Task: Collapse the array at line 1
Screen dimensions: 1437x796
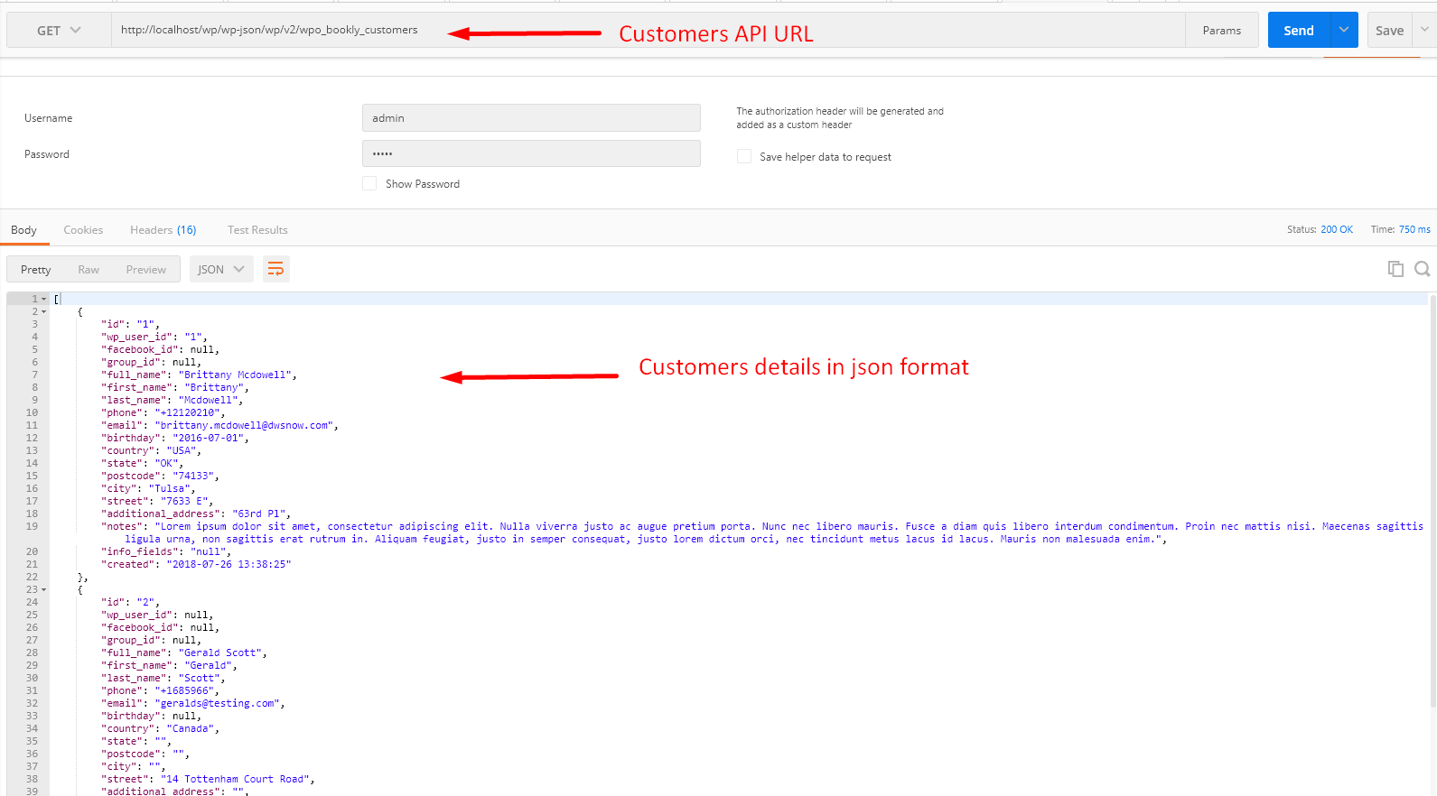Action: coord(43,299)
